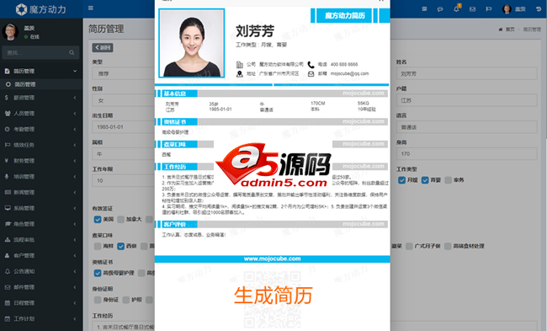Open the 公告通知 sidebar menu
Screen dimensions: 547x331
[41, 271]
